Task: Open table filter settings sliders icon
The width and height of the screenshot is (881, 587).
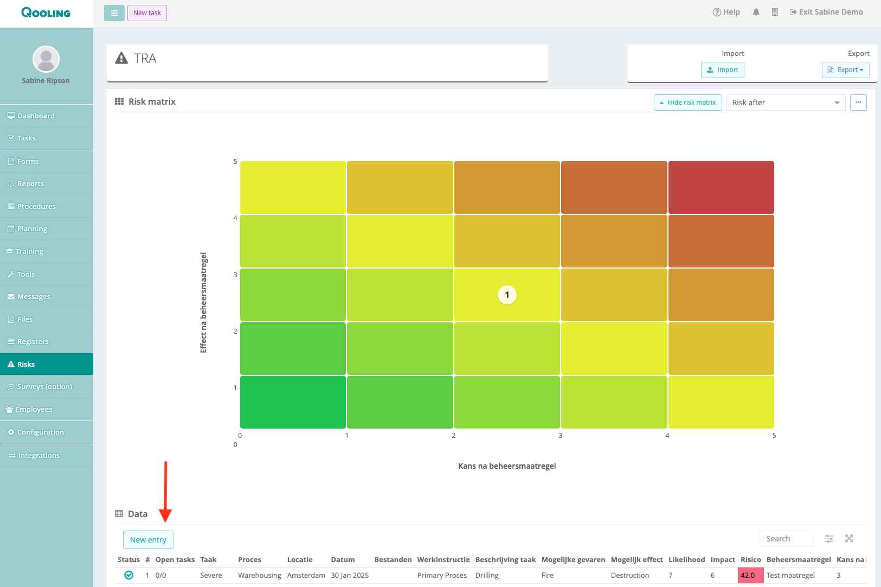Action: pos(829,539)
